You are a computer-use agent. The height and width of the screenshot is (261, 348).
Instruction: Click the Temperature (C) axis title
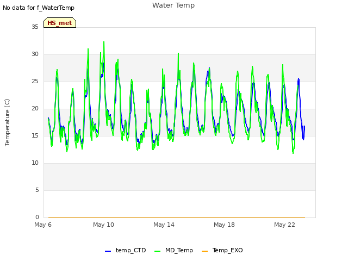(7, 122)
